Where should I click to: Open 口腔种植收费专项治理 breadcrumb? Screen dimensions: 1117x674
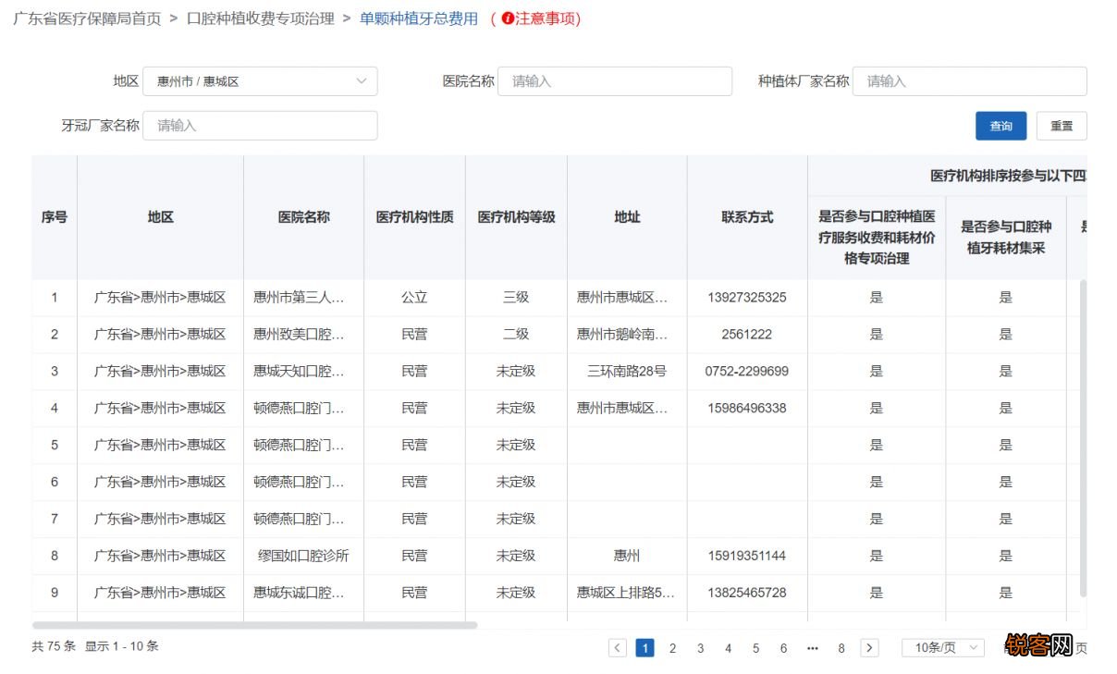(260, 18)
